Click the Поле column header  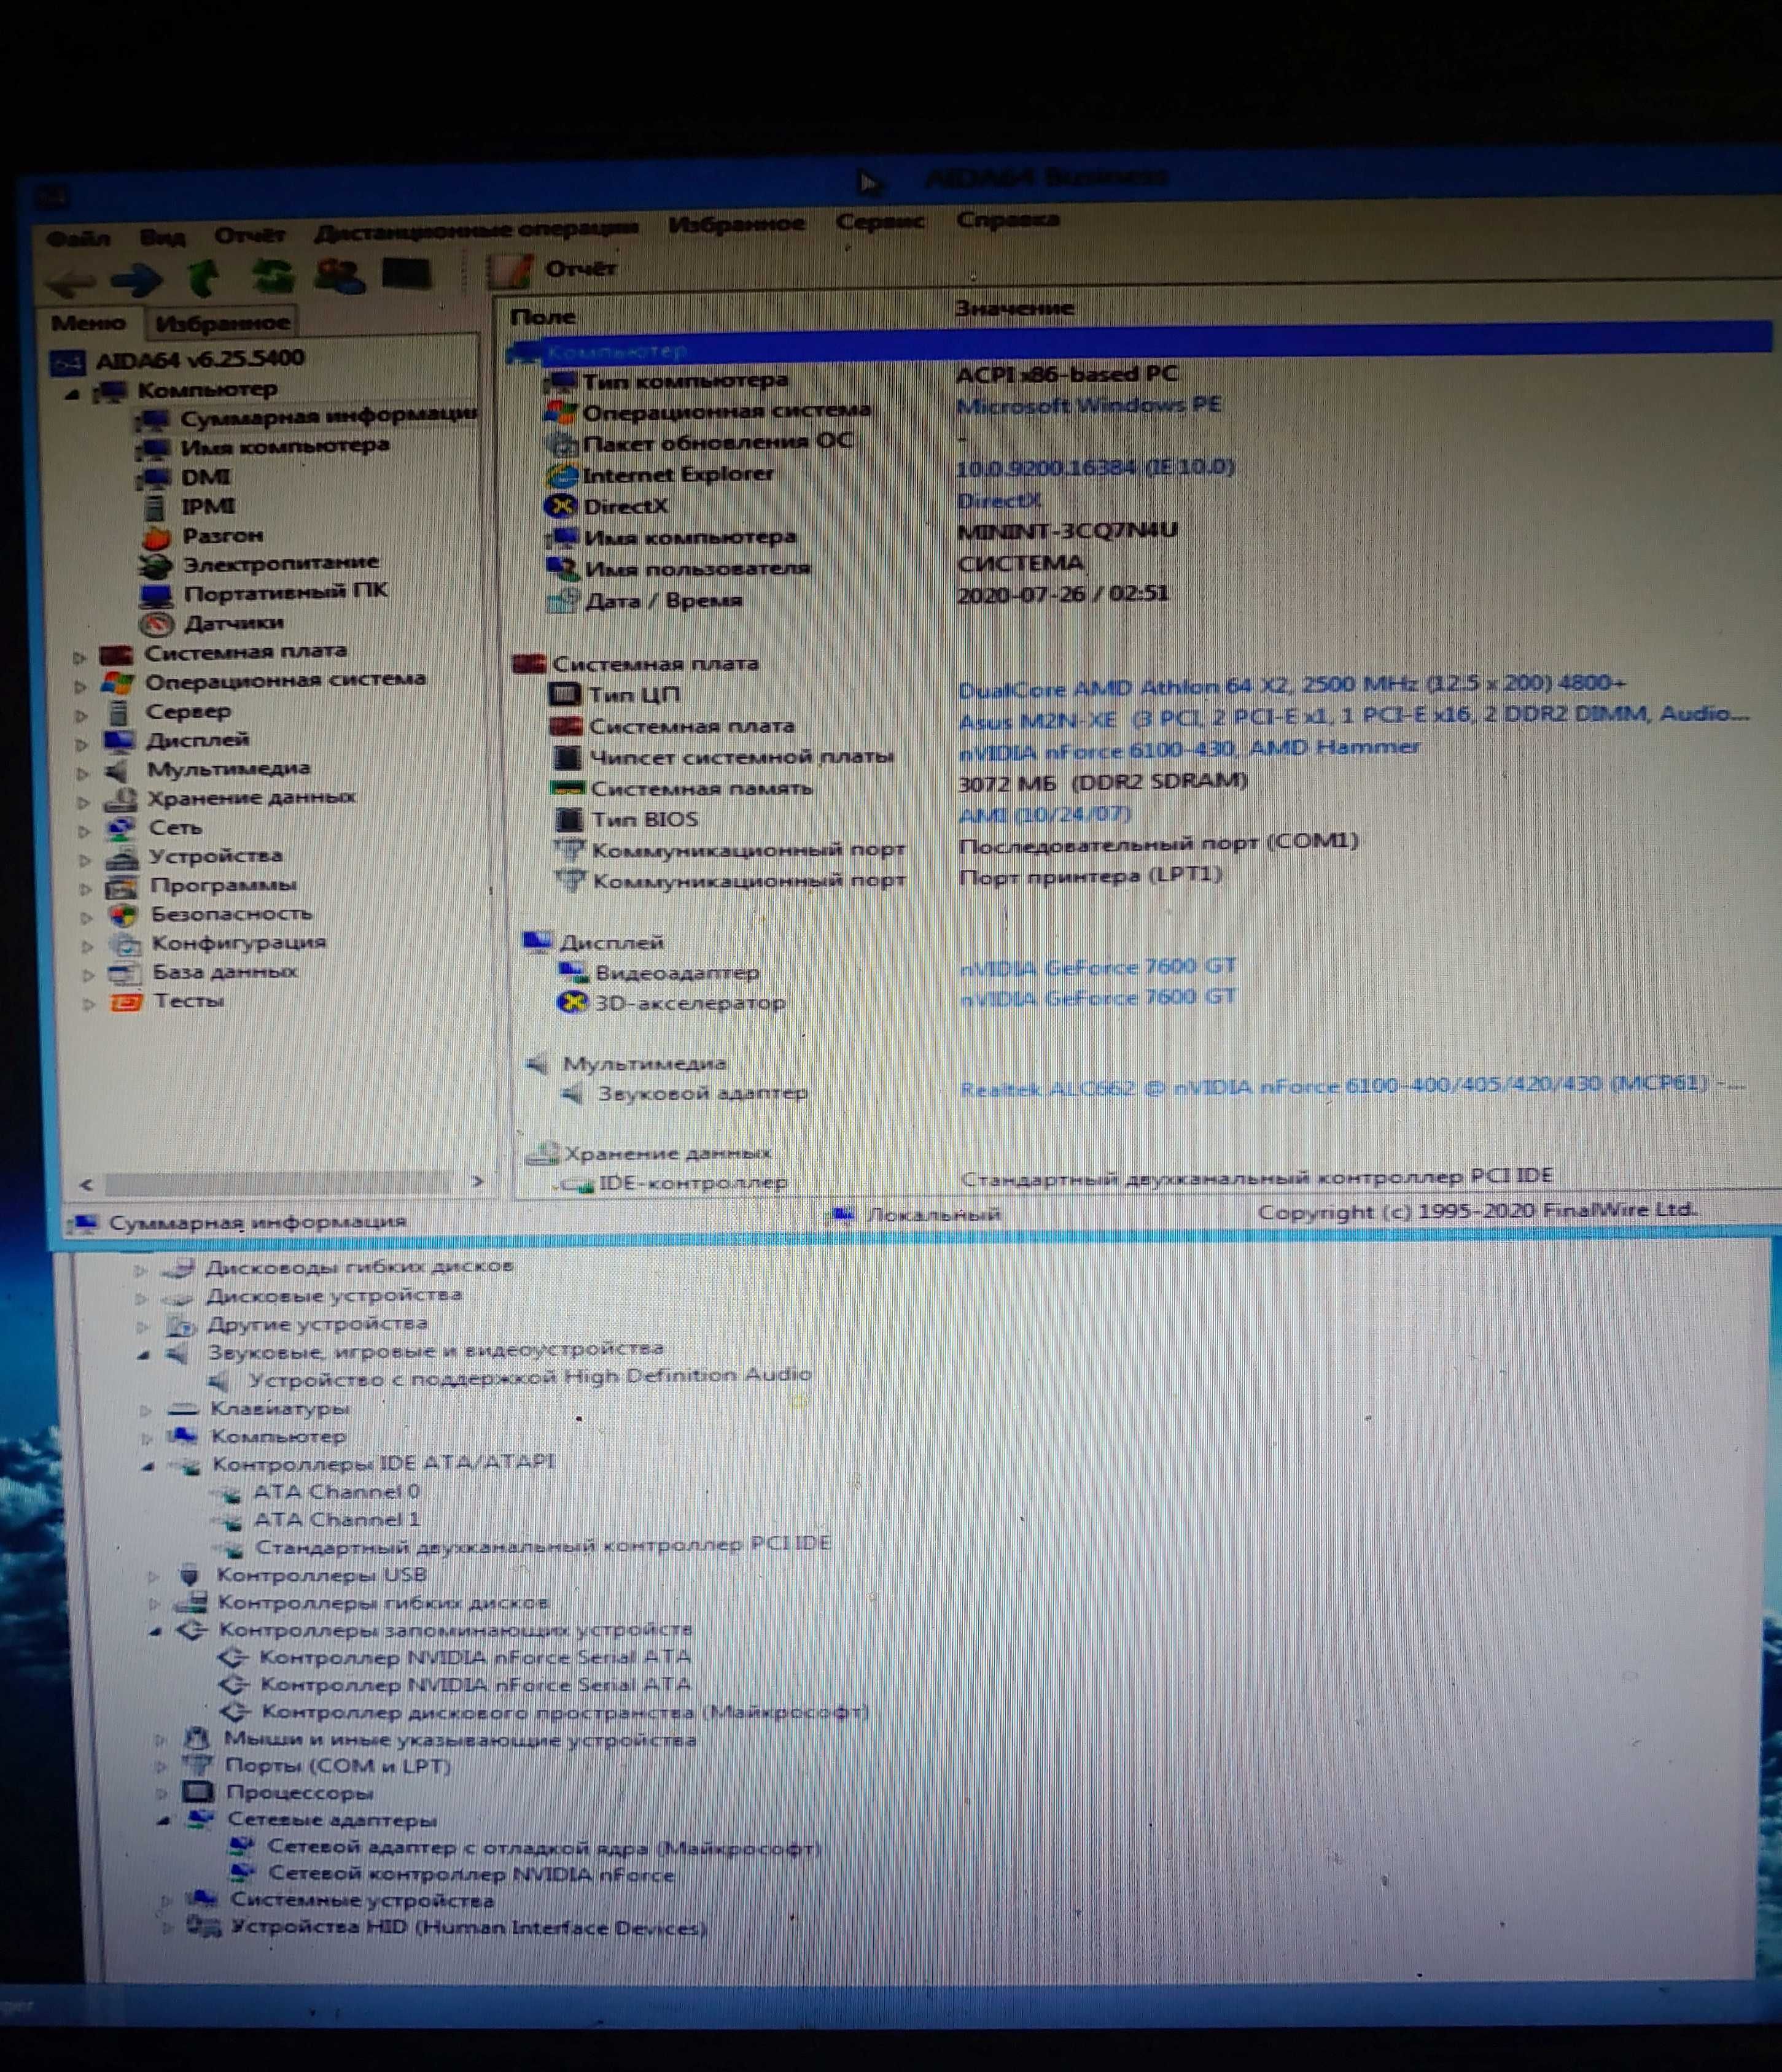[543, 317]
